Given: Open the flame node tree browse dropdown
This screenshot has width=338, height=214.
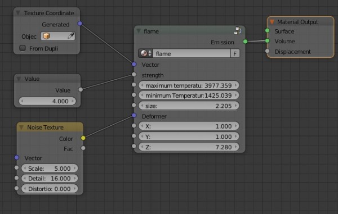Looking at the screenshot, I should pos(145,53).
